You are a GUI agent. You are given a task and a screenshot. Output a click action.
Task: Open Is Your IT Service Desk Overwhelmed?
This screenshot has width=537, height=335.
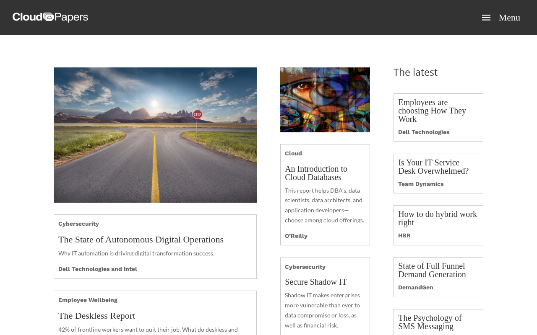[x=433, y=167]
